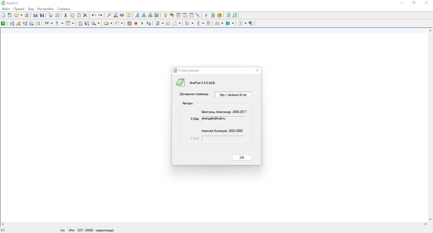Click the orange gear plugins icon
The image size is (433, 233).
[x=219, y=15]
